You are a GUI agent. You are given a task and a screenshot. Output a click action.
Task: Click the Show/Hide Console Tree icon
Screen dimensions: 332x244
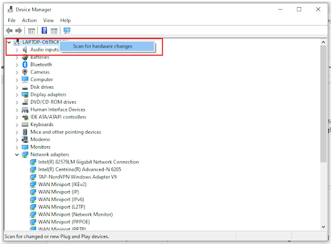coord(32,31)
